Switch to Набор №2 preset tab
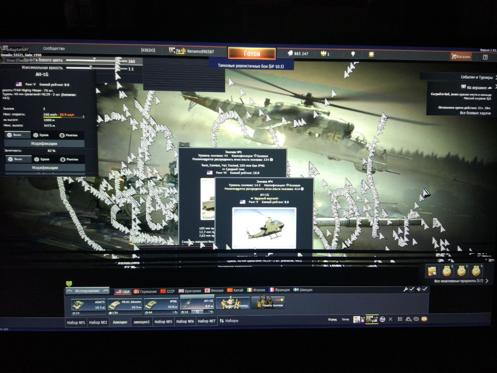The width and height of the screenshot is (497, 373). tap(98, 322)
